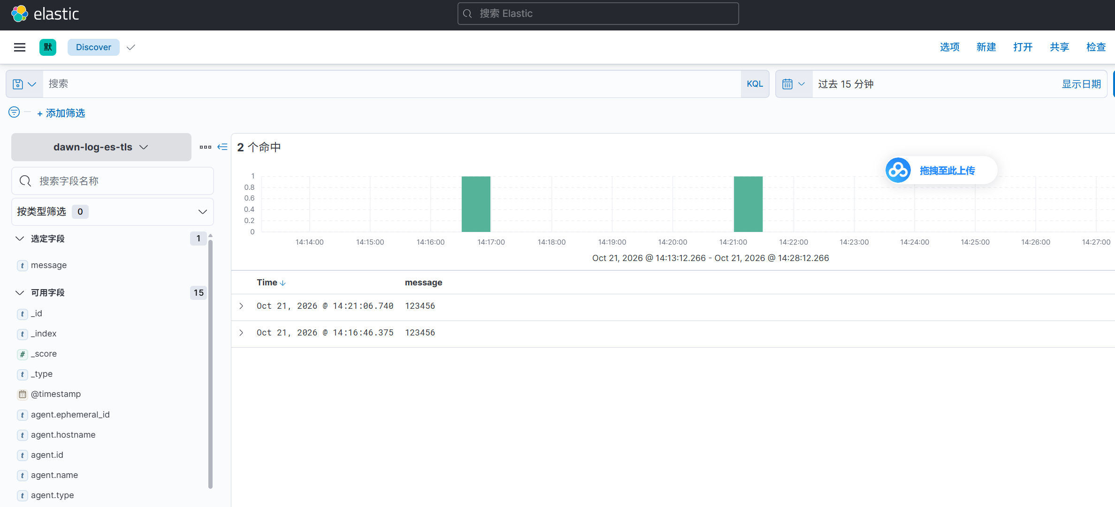Expand the 14:16:46.375 log row
Screen dimensions: 1115x507
pyautogui.click(x=241, y=333)
